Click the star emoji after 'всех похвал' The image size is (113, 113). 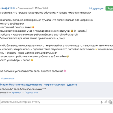96,49
